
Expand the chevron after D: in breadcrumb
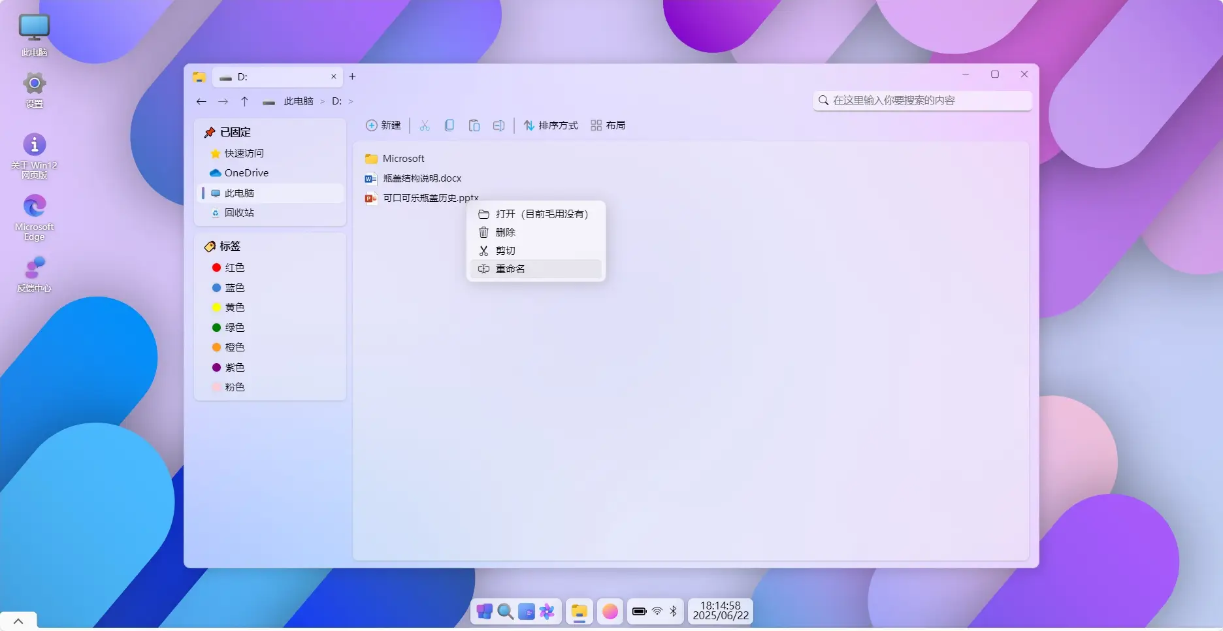[x=351, y=101]
